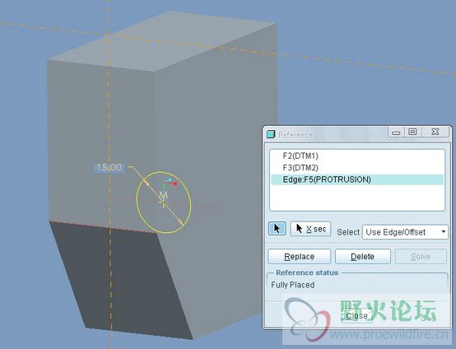This screenshot has height=349, width=456.
Task: Select the arrow pointer reference tool
Action: 277,228
